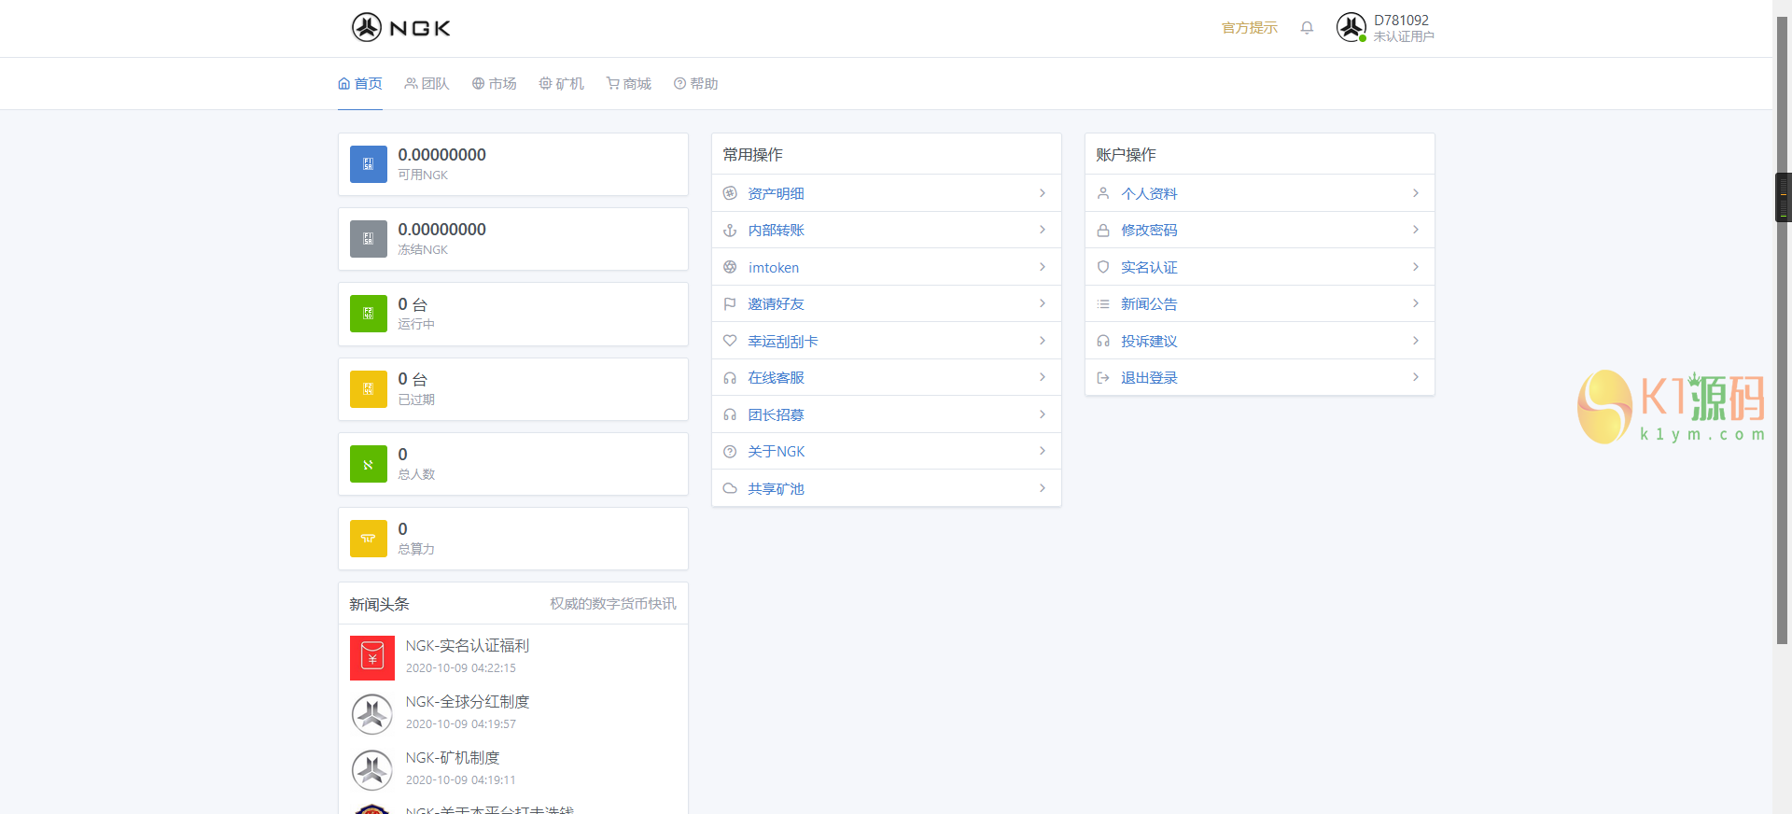Screen dimensions: 1792x814
Task: Expand the 邀请好友 row chevron
Action: 1043,303
